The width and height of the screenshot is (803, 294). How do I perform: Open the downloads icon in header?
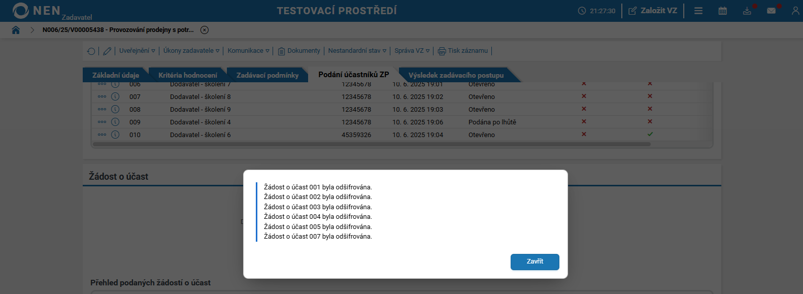pyautogui.click(x=747, y=11)
